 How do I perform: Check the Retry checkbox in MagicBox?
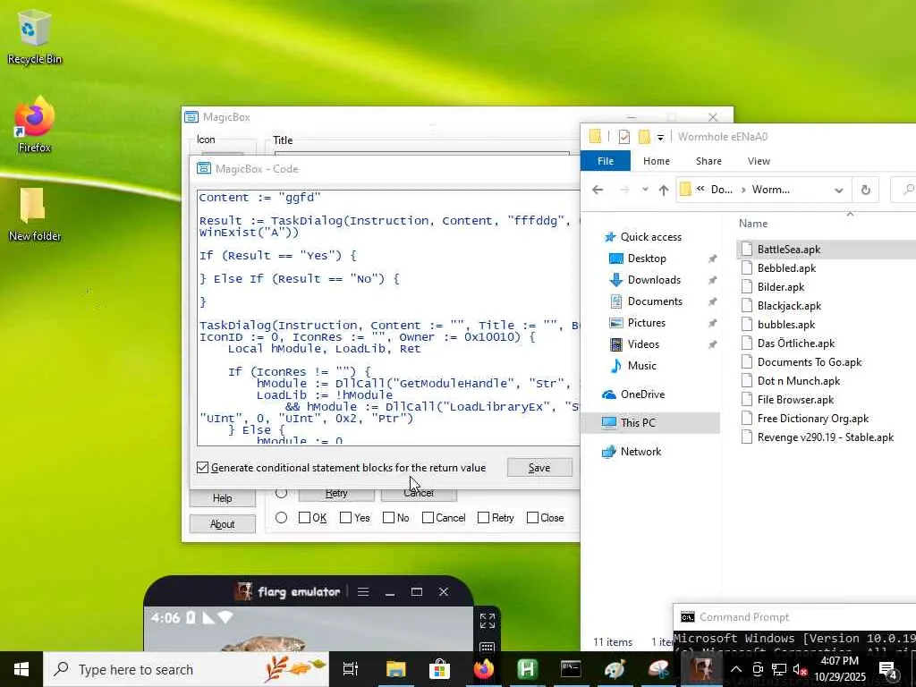(483, 518)
